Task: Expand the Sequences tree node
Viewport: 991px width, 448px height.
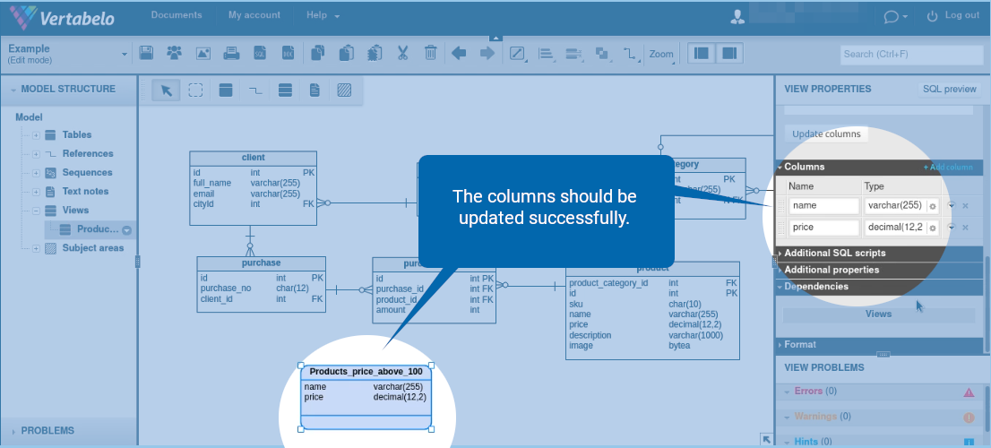Action: (37, 173)
